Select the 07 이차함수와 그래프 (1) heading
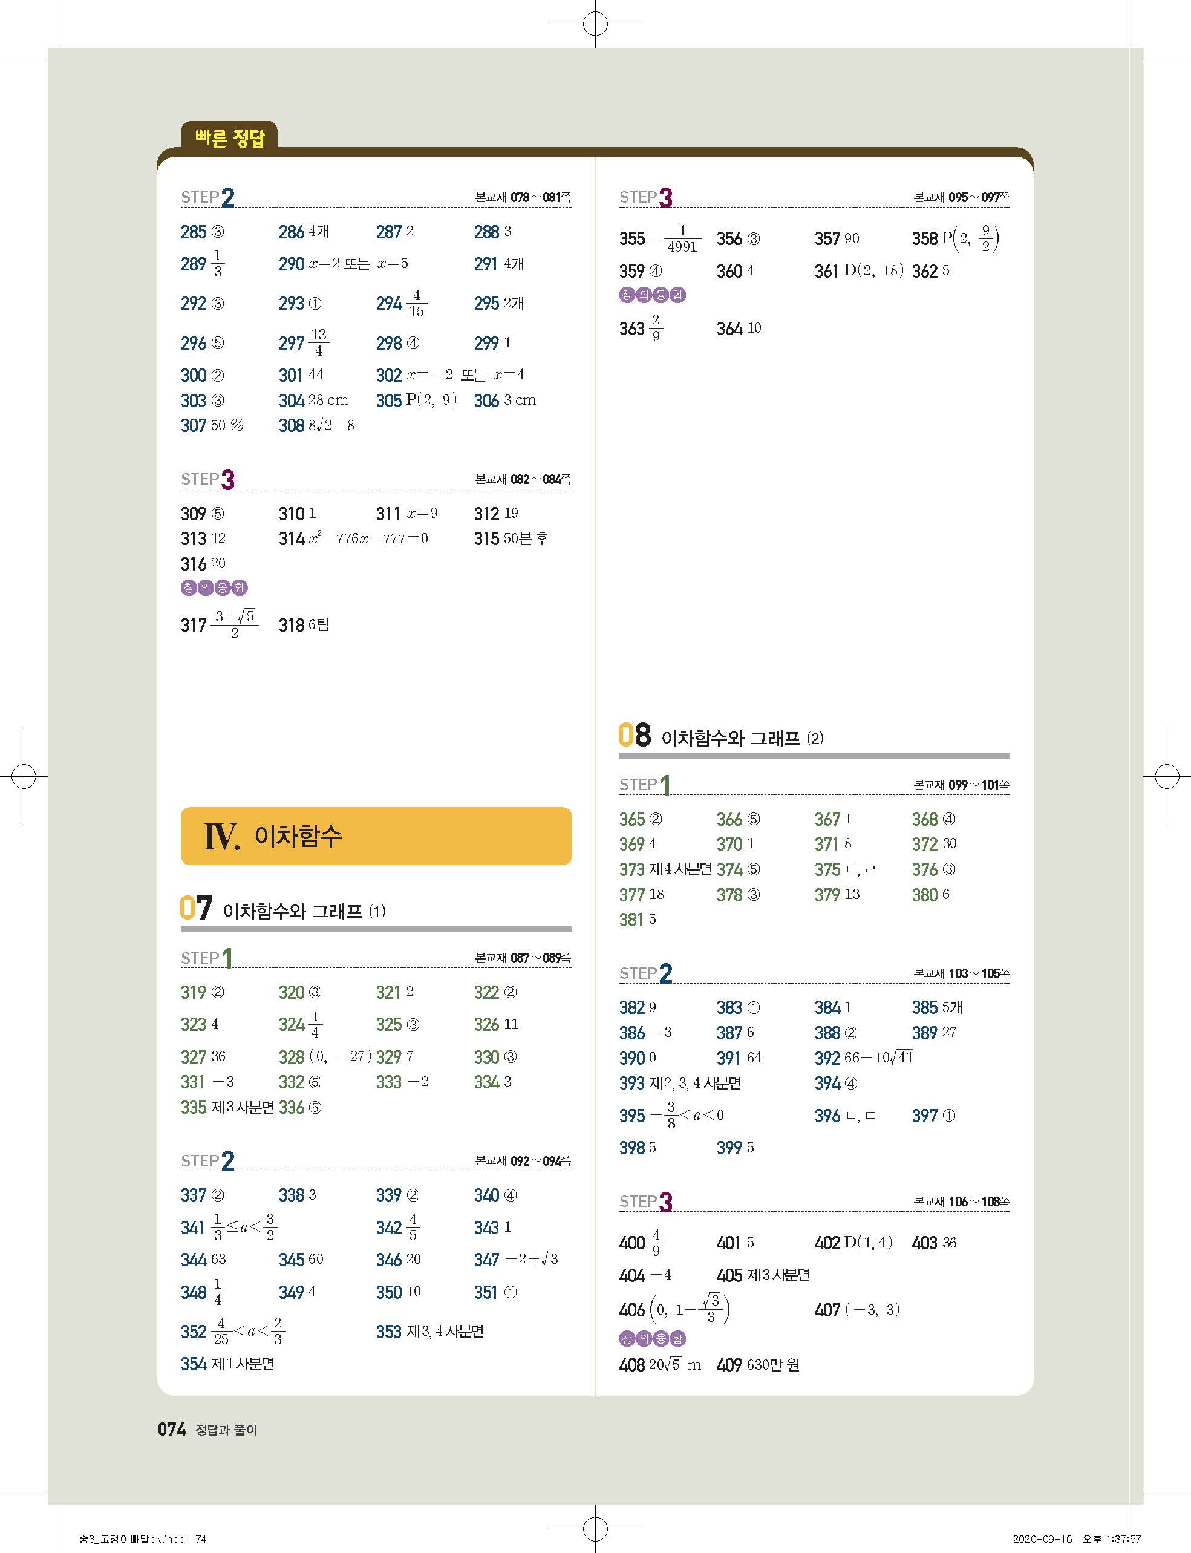The height and width of the screenshot is (1553, 1191). 284,909
